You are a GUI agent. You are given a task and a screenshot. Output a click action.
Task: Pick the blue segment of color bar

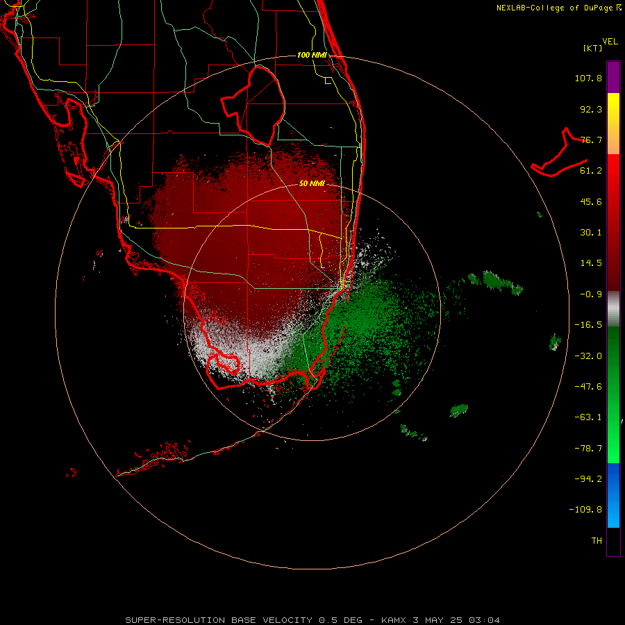pyautogui.click(x=613, y=478)
